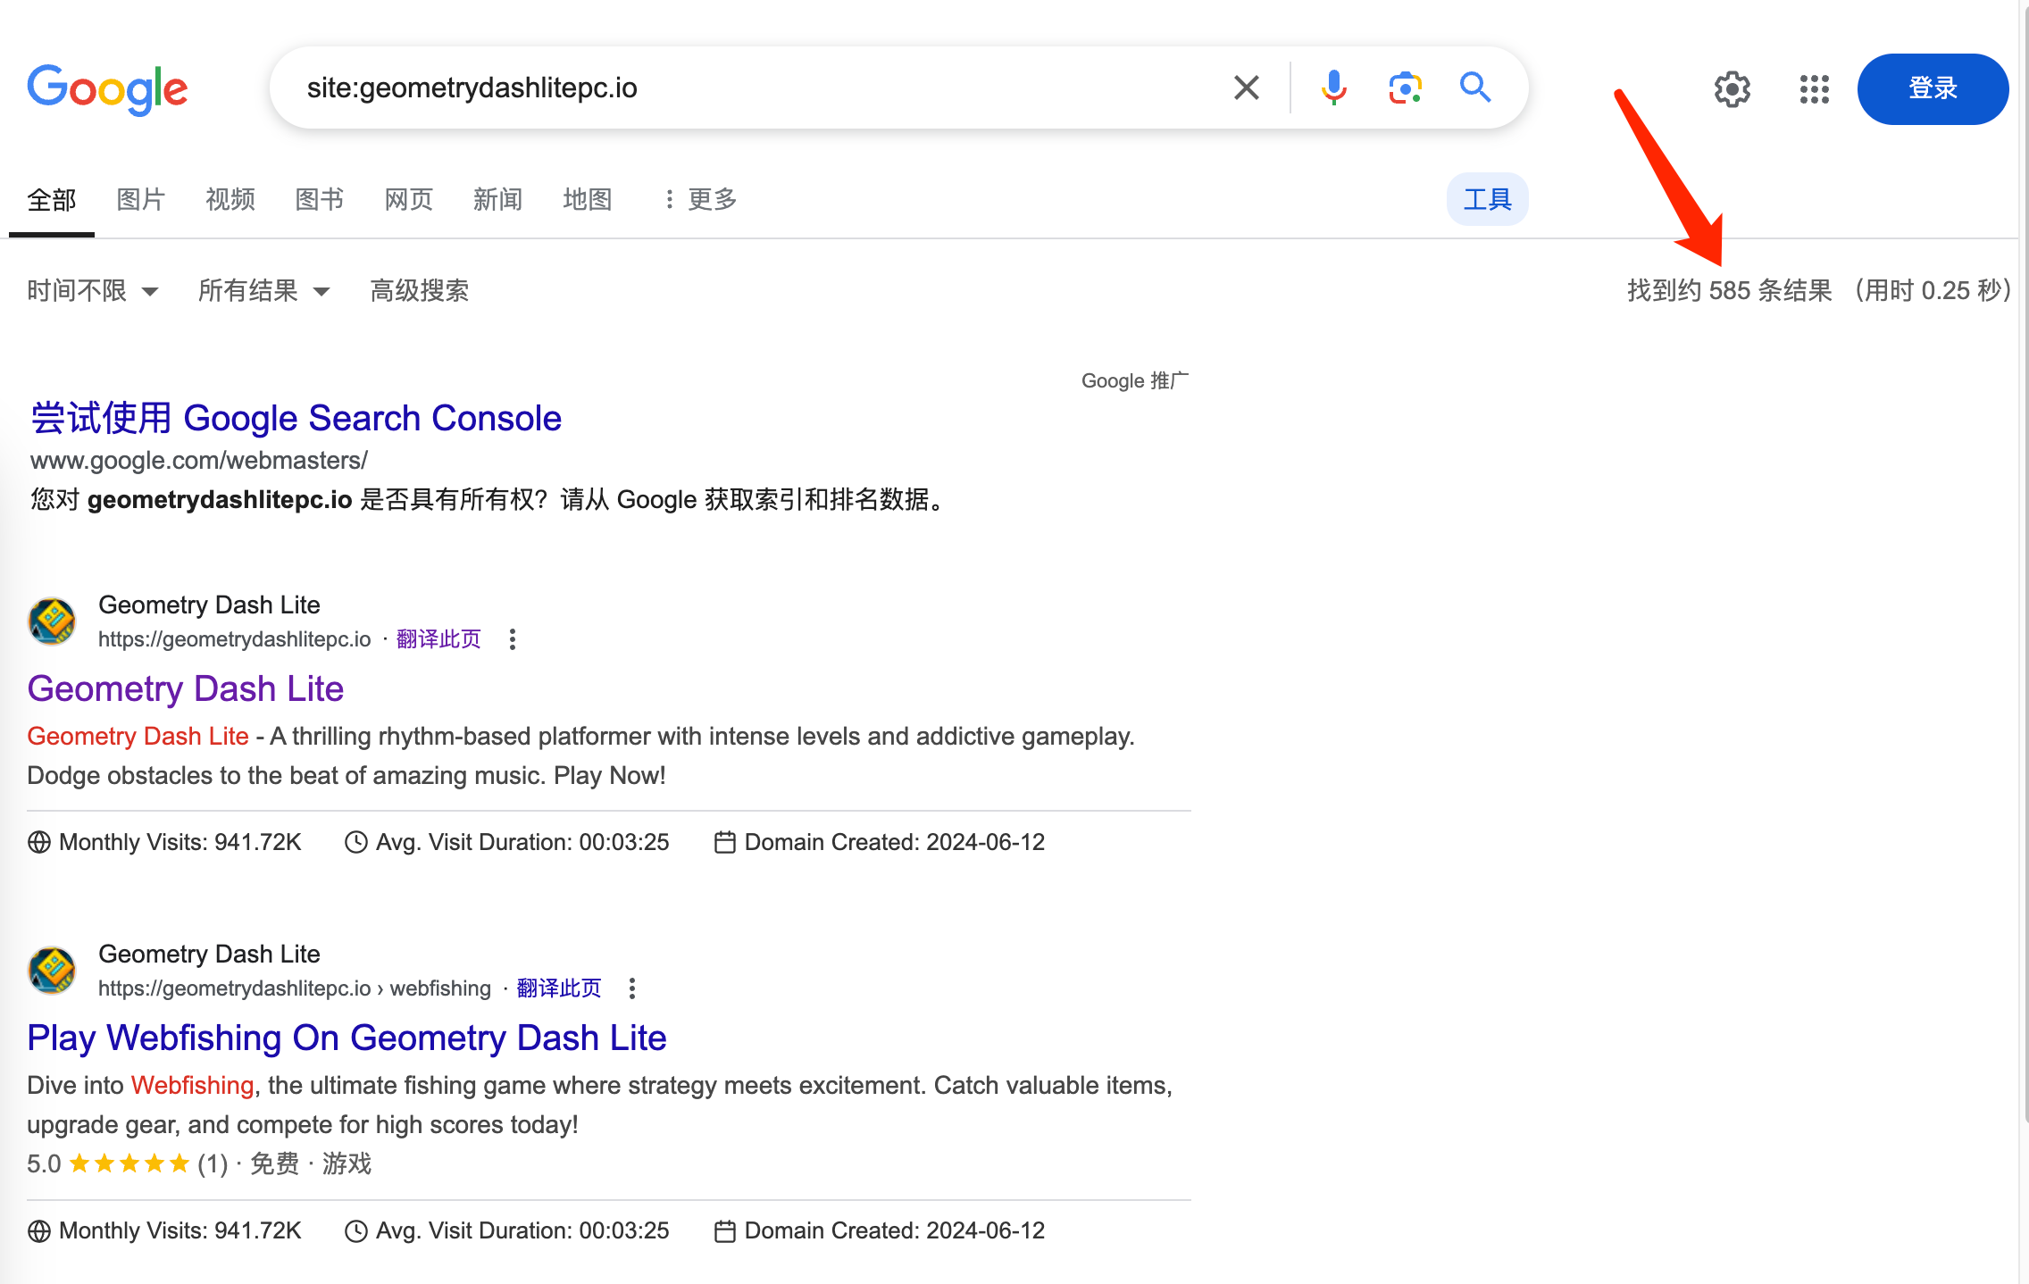This screenshot has width=2029, height=1284.
Task: Open Google Lens image search icon
Action: click(1405, 88)
